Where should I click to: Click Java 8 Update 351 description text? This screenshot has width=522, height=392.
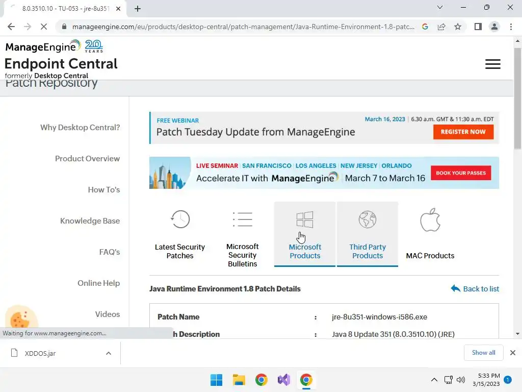pyautogui.click(x=393, y=334)
